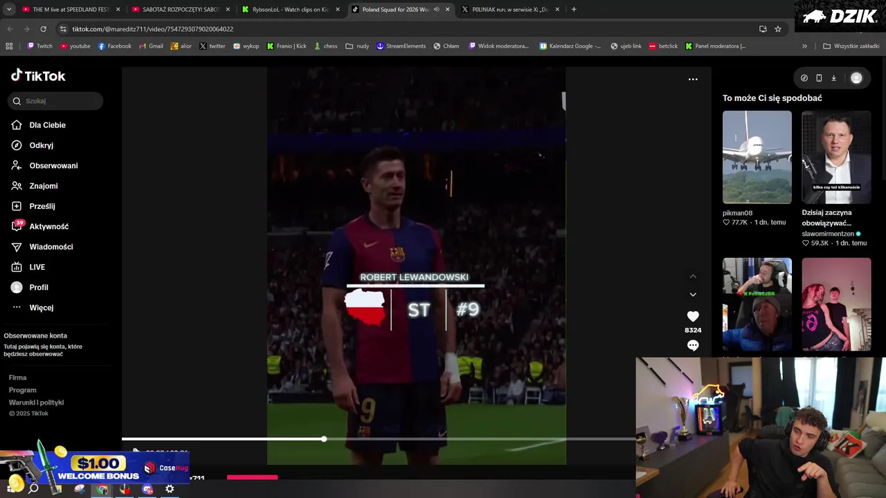
Task: Show hidden bookmarks overflow chevron
Action: 804,46
